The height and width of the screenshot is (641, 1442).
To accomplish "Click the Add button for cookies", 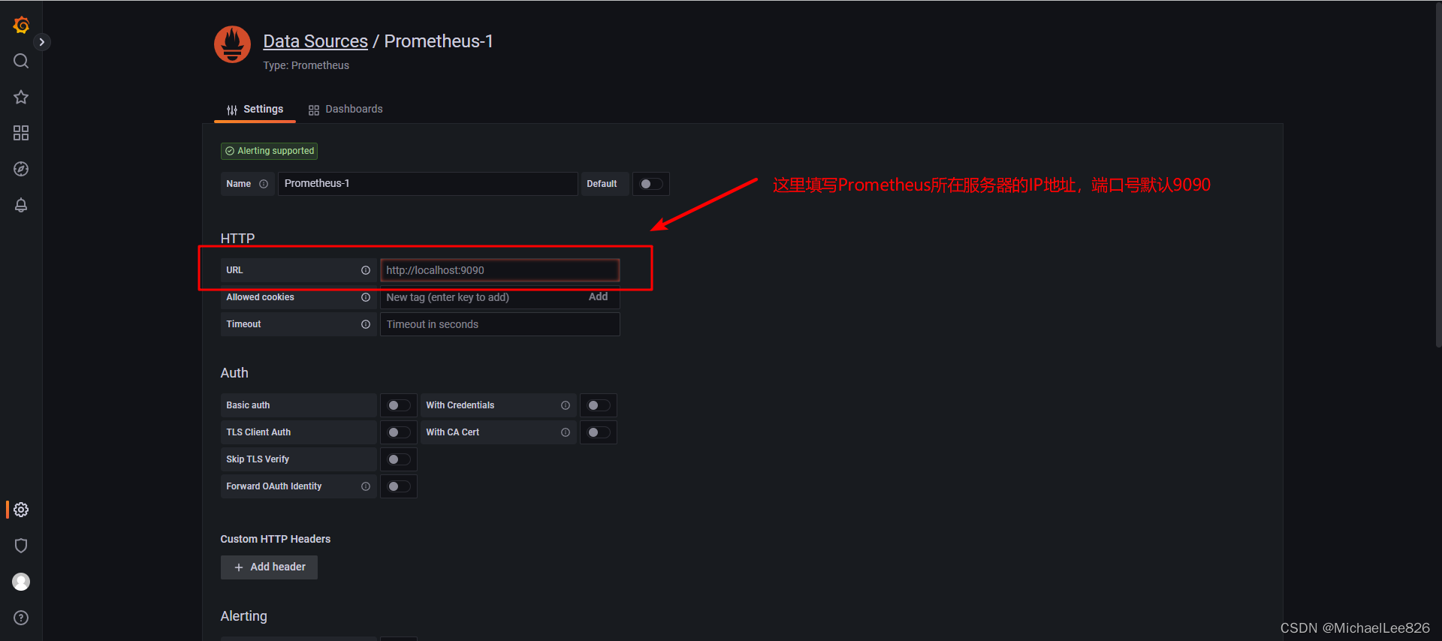I will click(599, 297).
